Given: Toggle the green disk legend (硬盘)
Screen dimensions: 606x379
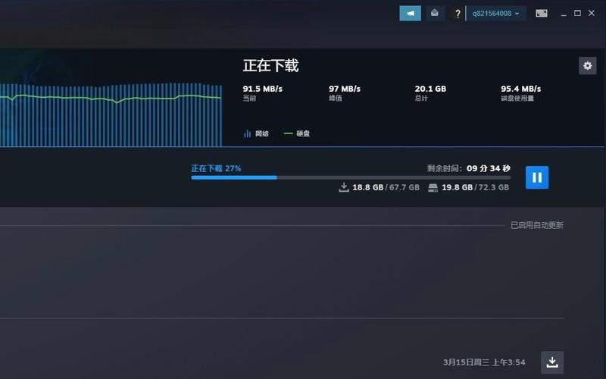Looking at the screenshot, I should (296, 133).
